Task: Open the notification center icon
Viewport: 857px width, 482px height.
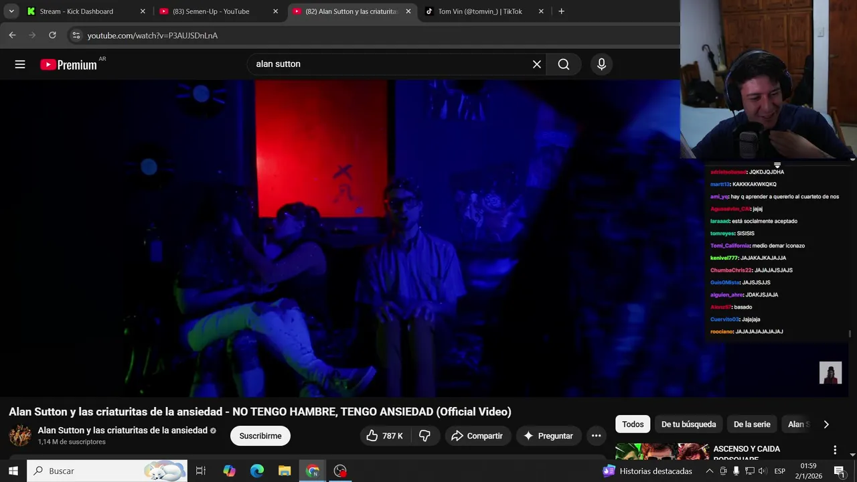Action: (839, 471)
